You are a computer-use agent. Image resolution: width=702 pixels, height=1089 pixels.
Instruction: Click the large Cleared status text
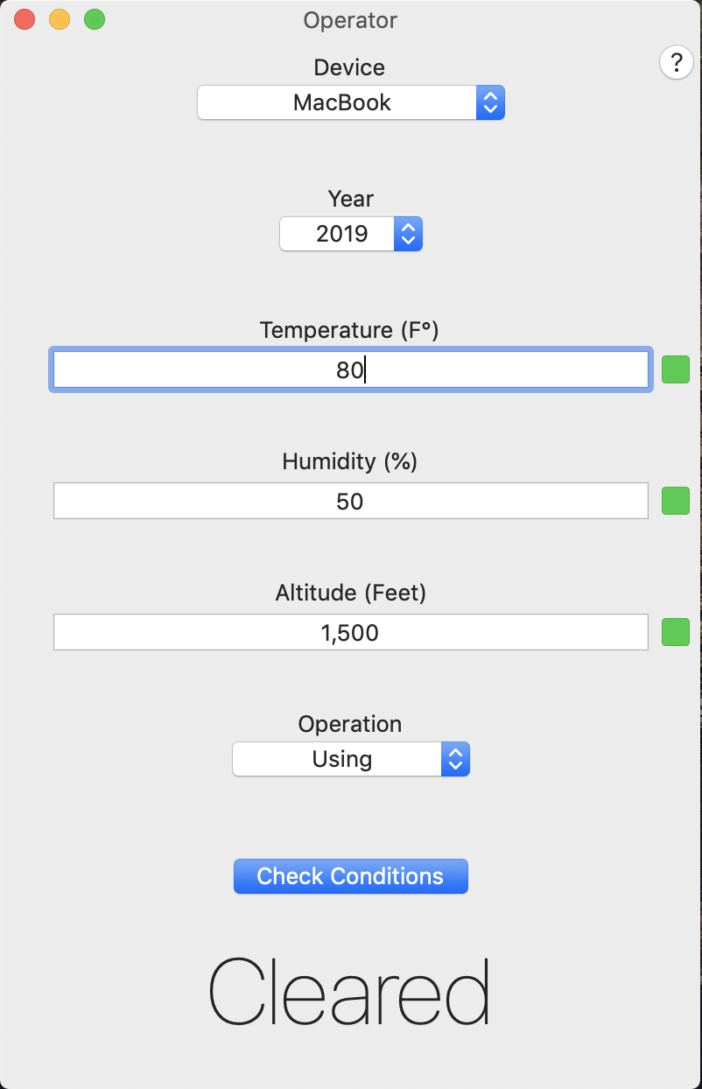[350, 991]
